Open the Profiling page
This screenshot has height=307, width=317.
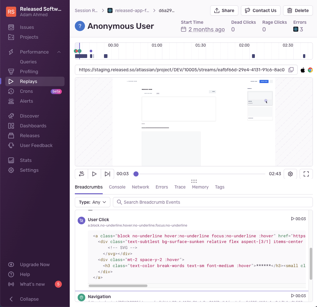pos(29,72)
